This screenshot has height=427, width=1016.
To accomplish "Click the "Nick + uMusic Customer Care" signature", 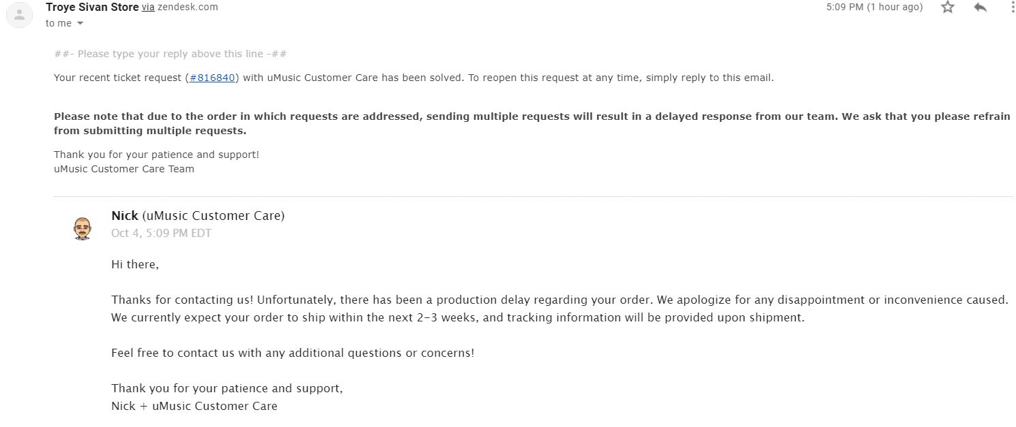I will tap(194, 406).
